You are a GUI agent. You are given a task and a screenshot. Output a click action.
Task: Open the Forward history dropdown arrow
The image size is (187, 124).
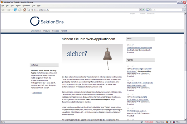click(x=12, y=10)
